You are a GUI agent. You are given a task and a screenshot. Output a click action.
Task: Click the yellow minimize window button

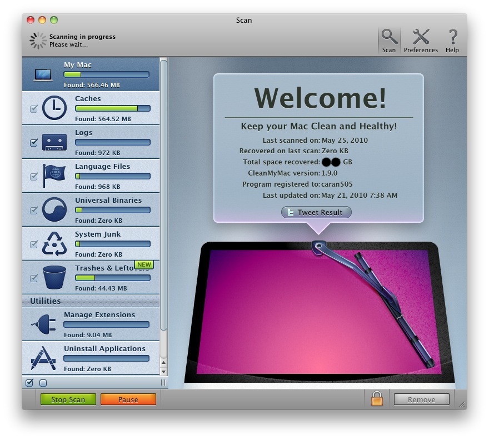[42, 20]
